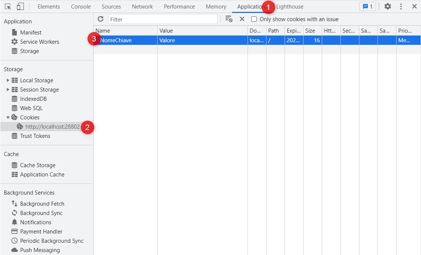421x255 pixels.
Task: Open the DevTools three-dot menu
Action: click(x=401, y=7)
